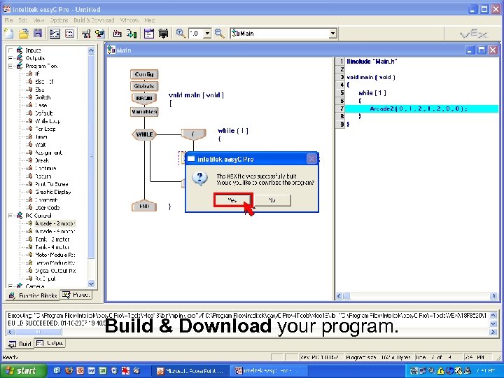This screenshot has height=378, width=504.
Task: Select the Wait function block
Action: pos(41,145)
